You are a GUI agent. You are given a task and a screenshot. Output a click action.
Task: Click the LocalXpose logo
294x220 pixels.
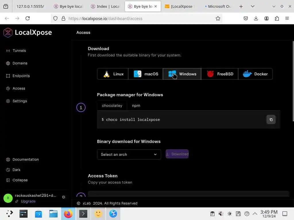[28, 33]
